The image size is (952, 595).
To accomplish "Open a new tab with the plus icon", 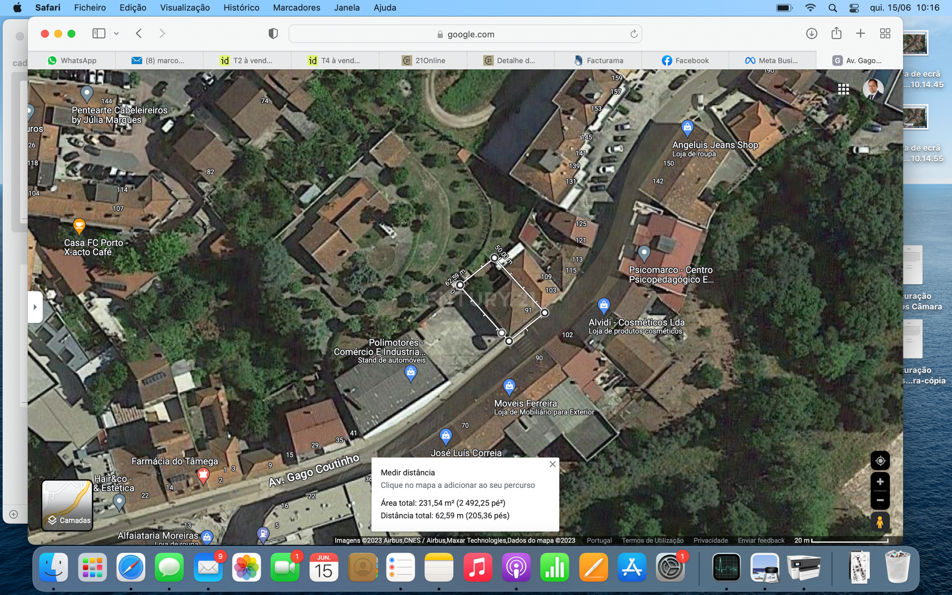I will click(x=860, y=34).
